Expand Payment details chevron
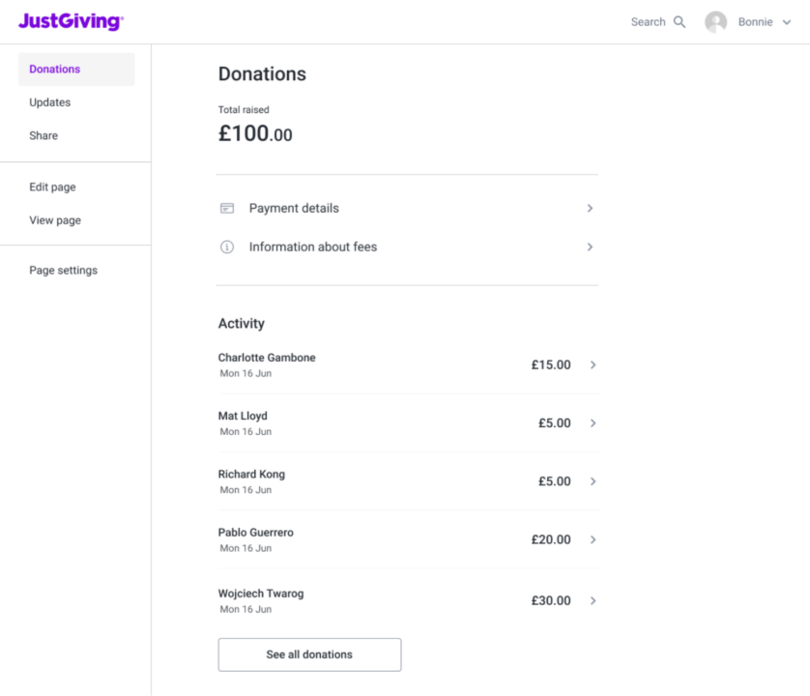The height and width of the screenshot is (696, 810). point(590,208)
